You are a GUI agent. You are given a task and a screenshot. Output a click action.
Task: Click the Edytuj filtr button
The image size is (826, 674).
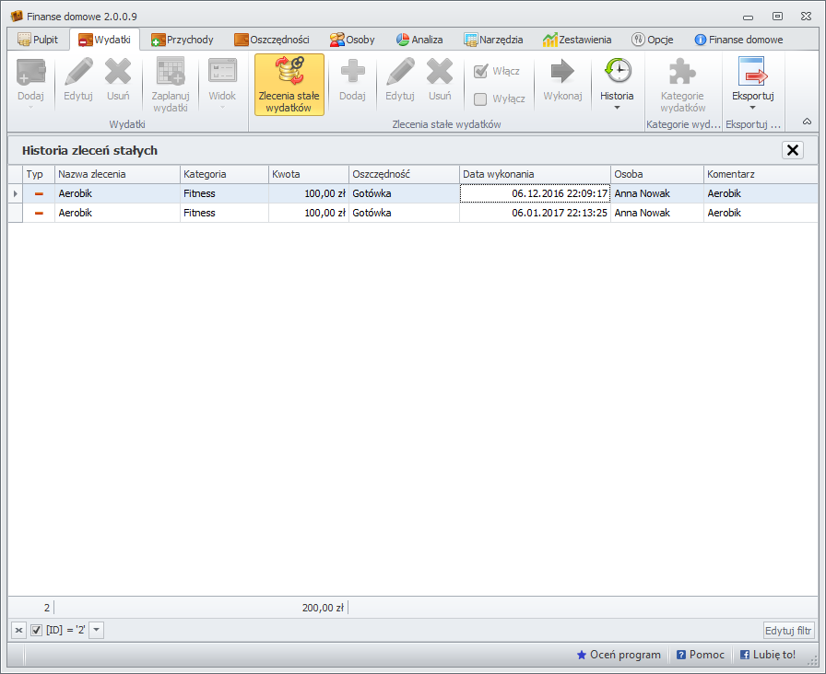788,631
